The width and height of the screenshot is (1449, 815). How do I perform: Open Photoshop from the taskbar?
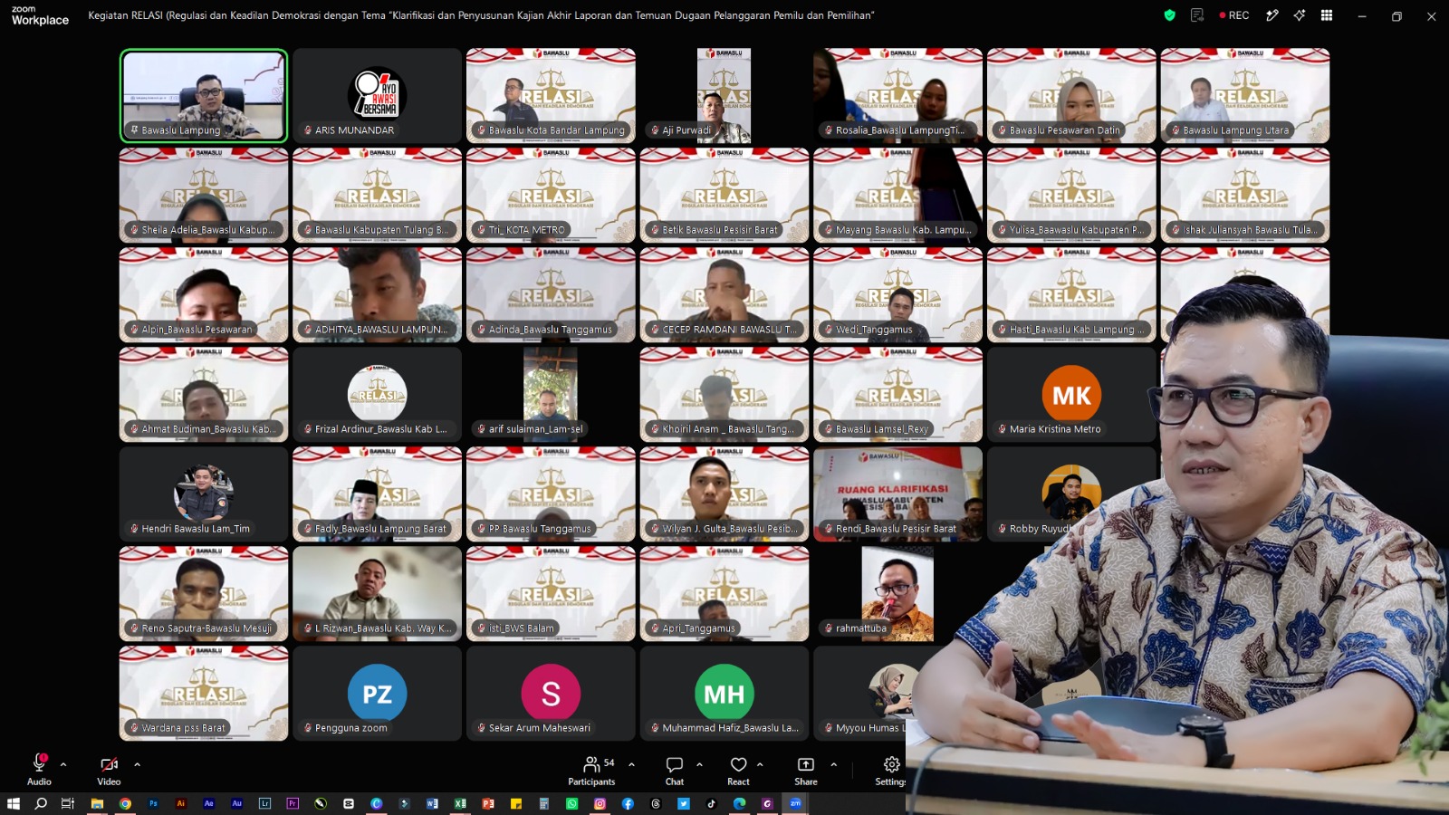click(153, 803)
